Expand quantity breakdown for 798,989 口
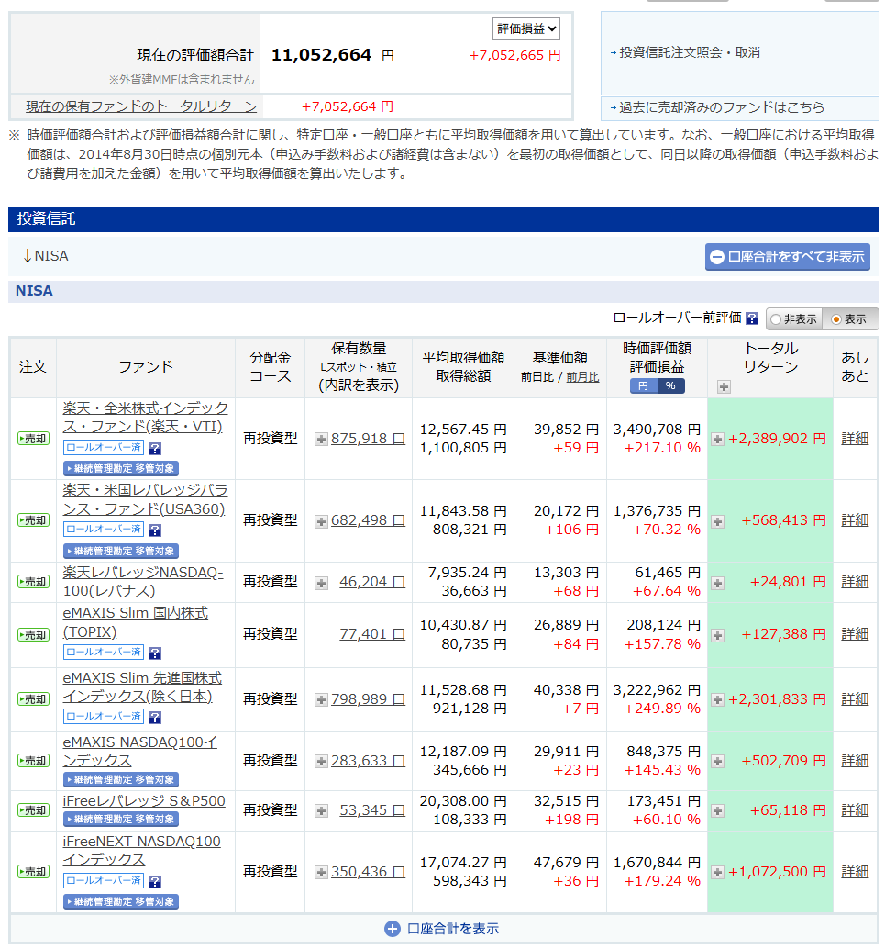Screen dimensions: 885x949 tap(321, 700)
